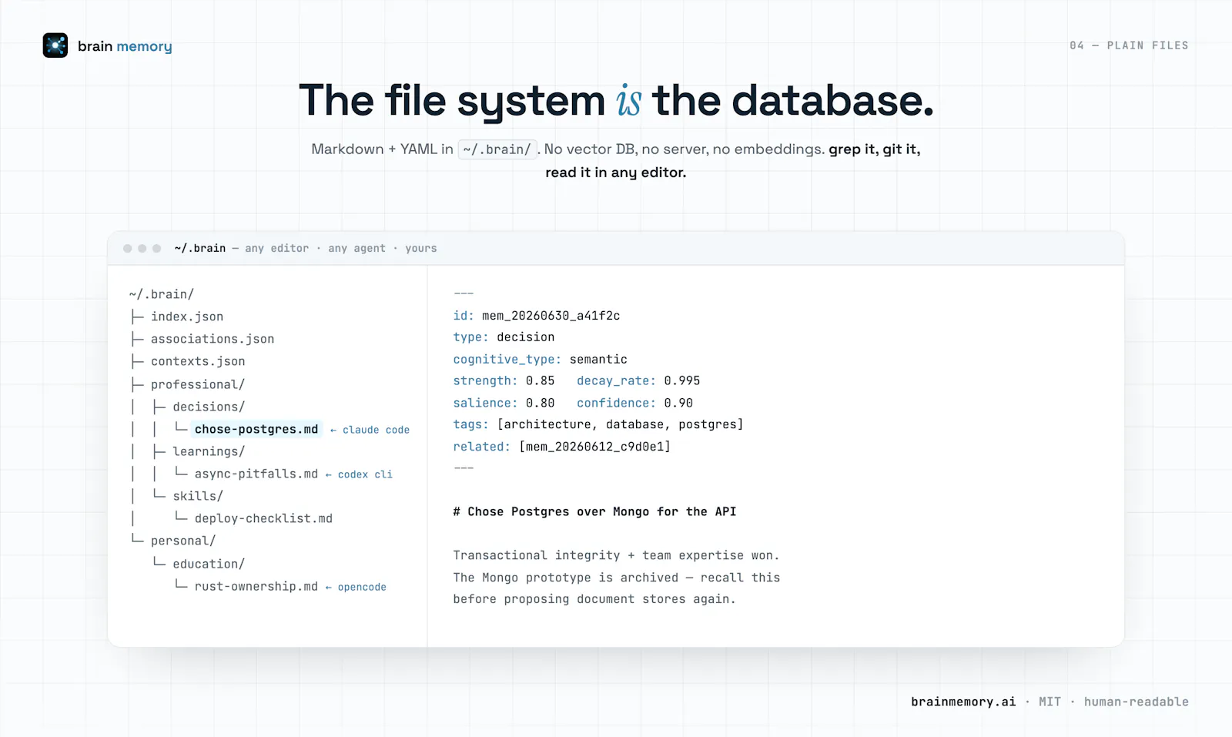Click 'before proposing document stores again' line
Viewport: 1232px width, 737px height.
point(594,599)
